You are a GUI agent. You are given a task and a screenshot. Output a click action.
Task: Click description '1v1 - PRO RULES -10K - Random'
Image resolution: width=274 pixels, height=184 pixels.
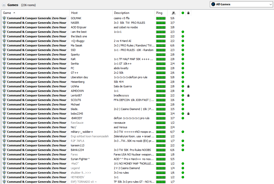tap(134, 50)
